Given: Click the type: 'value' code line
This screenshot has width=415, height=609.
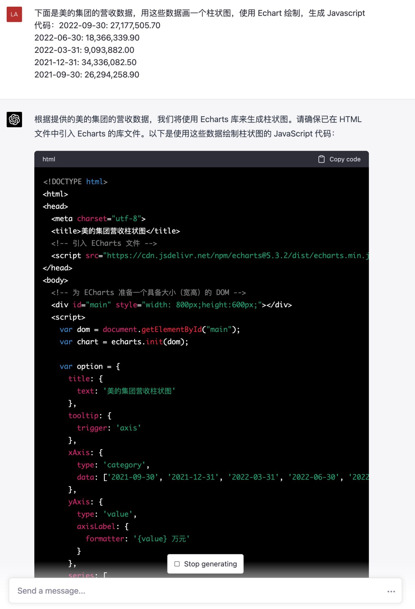Looking at the screenshot, I should [x=107, y=514].
